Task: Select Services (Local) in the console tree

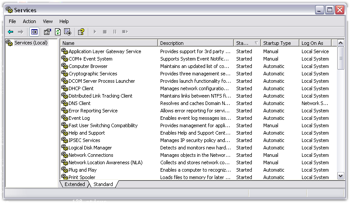Action: 31,43
